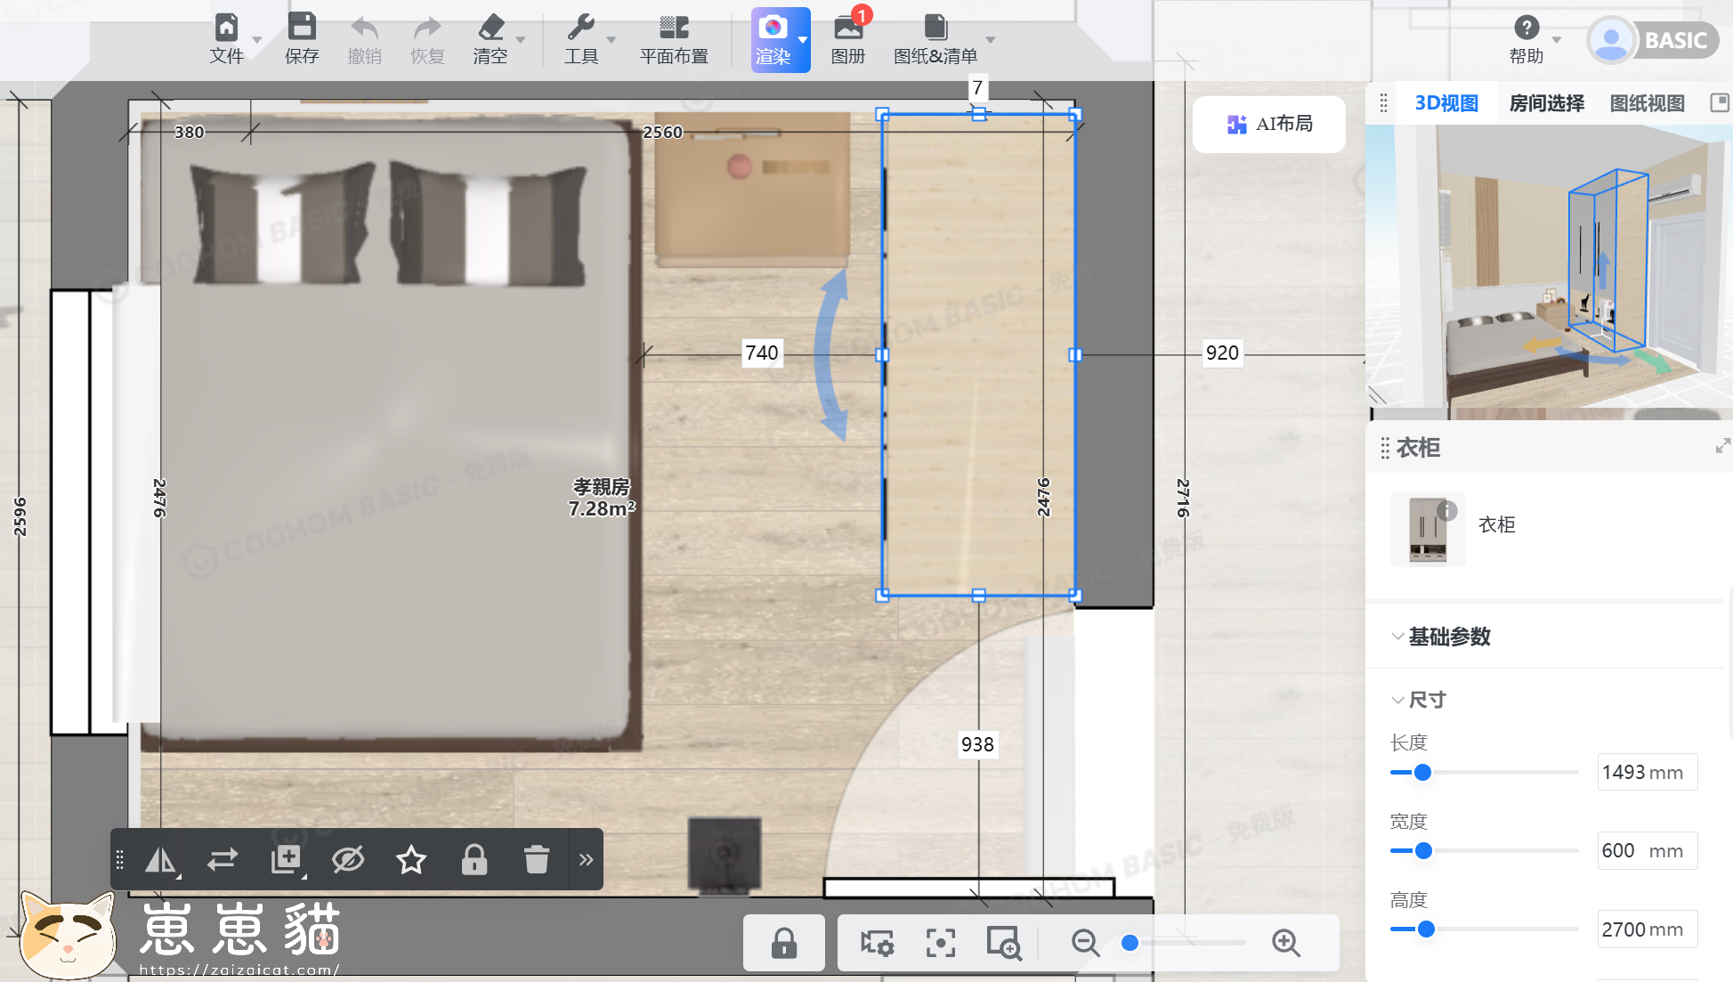The width and height of the screenshot is (1733, 982).
Task: Open the dropdown arrow next to 工具
Action: [611, 40]
